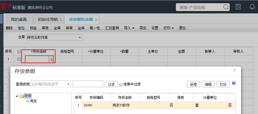Screen dimensions: 258x114
Task: Close the 库存期初余额 tab
Action: [96, 20]
